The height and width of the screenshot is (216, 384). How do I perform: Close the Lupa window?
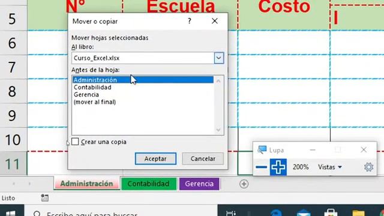[364, 149]
